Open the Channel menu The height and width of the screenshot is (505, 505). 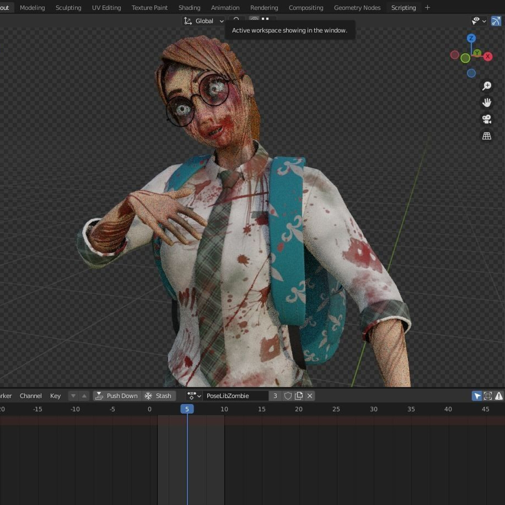(31, 396)
